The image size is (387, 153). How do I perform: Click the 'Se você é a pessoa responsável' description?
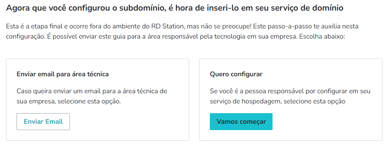[x=290, y=96]
